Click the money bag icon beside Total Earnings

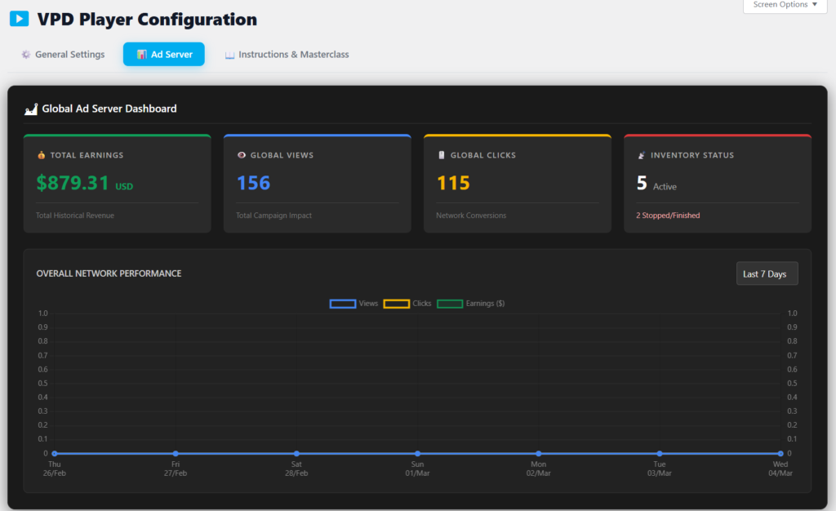point(42,155)
